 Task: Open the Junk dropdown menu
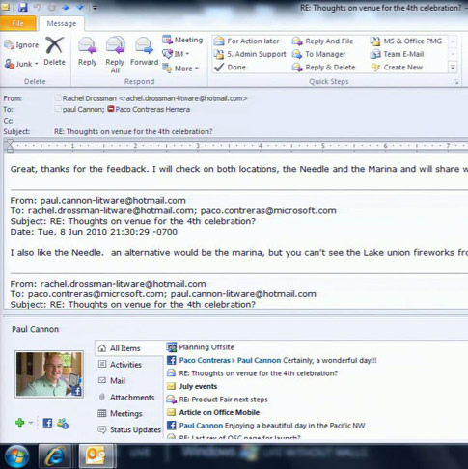click(x=21, y=64)
